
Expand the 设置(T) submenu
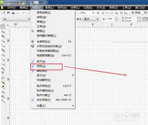point(53,106)
